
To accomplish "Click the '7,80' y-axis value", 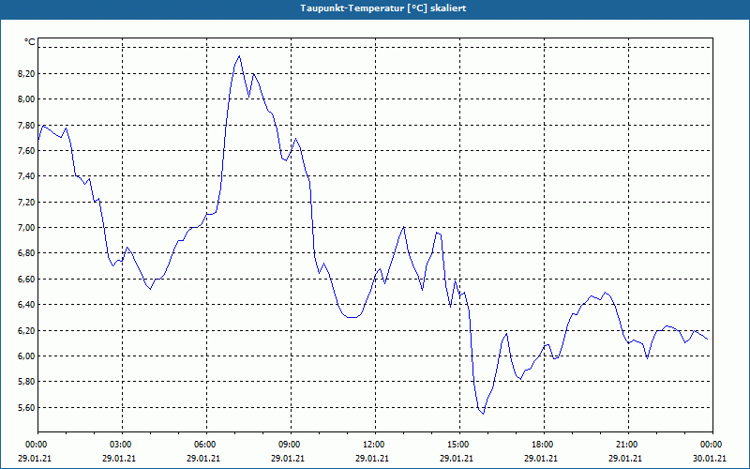I will pyautogui.click(x=26, y=125).
